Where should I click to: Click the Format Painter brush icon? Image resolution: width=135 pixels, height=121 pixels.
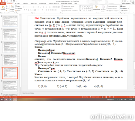pyautogui.click(x=7, y=11)
